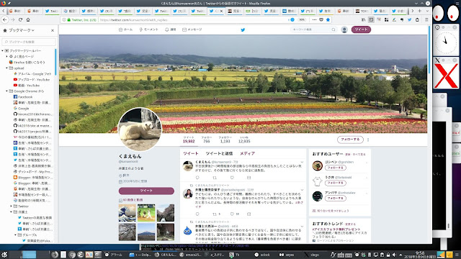Click the purple Tweet button in the header
This screenshot has height=259, width=461.
pos(361,29)
